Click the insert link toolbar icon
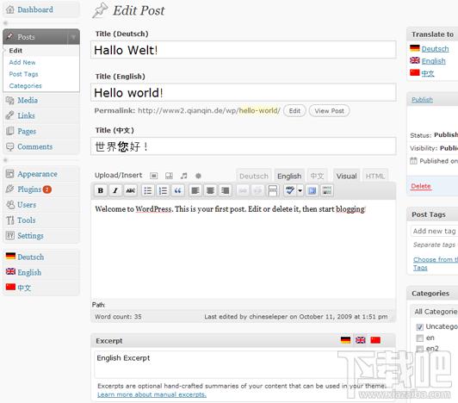 pyautogui.click(x=243, y=191)
